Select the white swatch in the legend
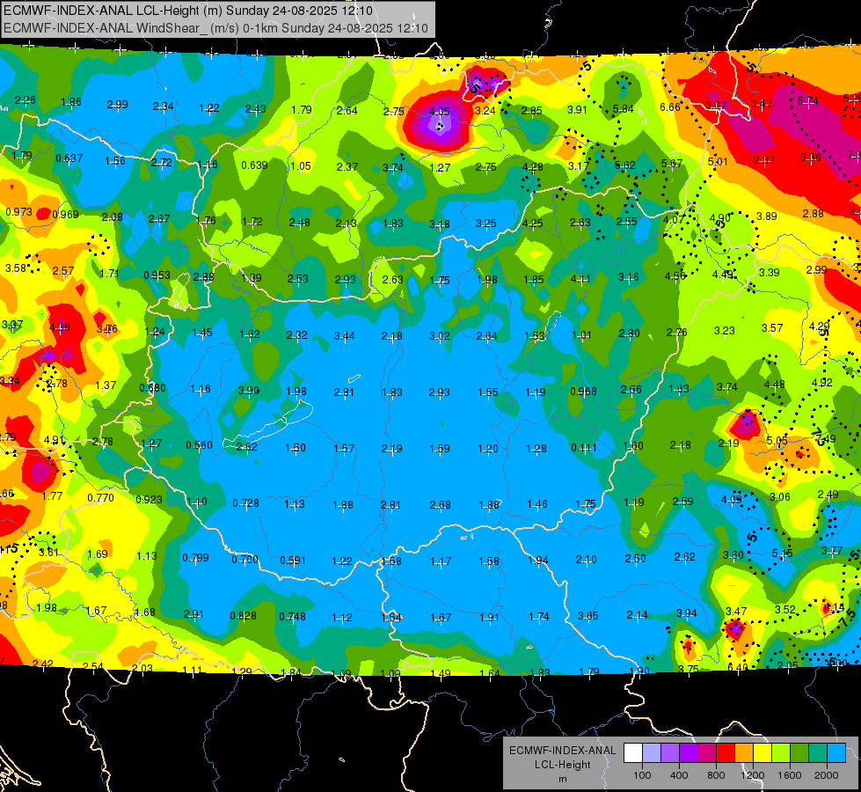The width and height of the screenshot is (861, 792). tap(633, 753)
